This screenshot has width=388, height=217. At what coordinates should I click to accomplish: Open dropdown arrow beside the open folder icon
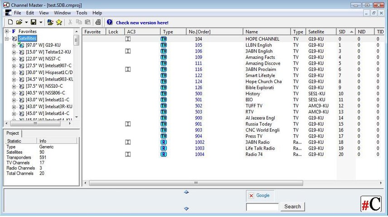26,23
